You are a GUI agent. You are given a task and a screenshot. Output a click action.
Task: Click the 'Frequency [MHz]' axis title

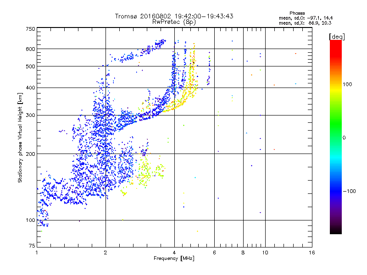[174, 258]
